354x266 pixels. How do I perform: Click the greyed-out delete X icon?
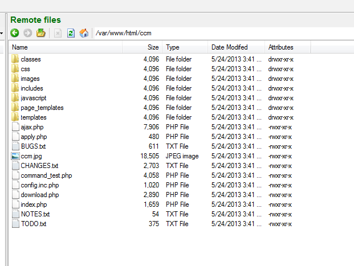[58, 33]
